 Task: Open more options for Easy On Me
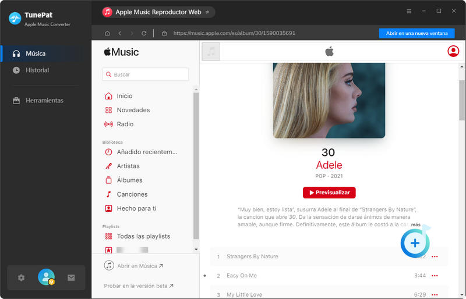[435, 276]
